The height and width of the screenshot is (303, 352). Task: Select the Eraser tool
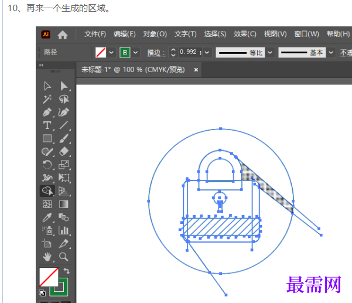[64, 151]
